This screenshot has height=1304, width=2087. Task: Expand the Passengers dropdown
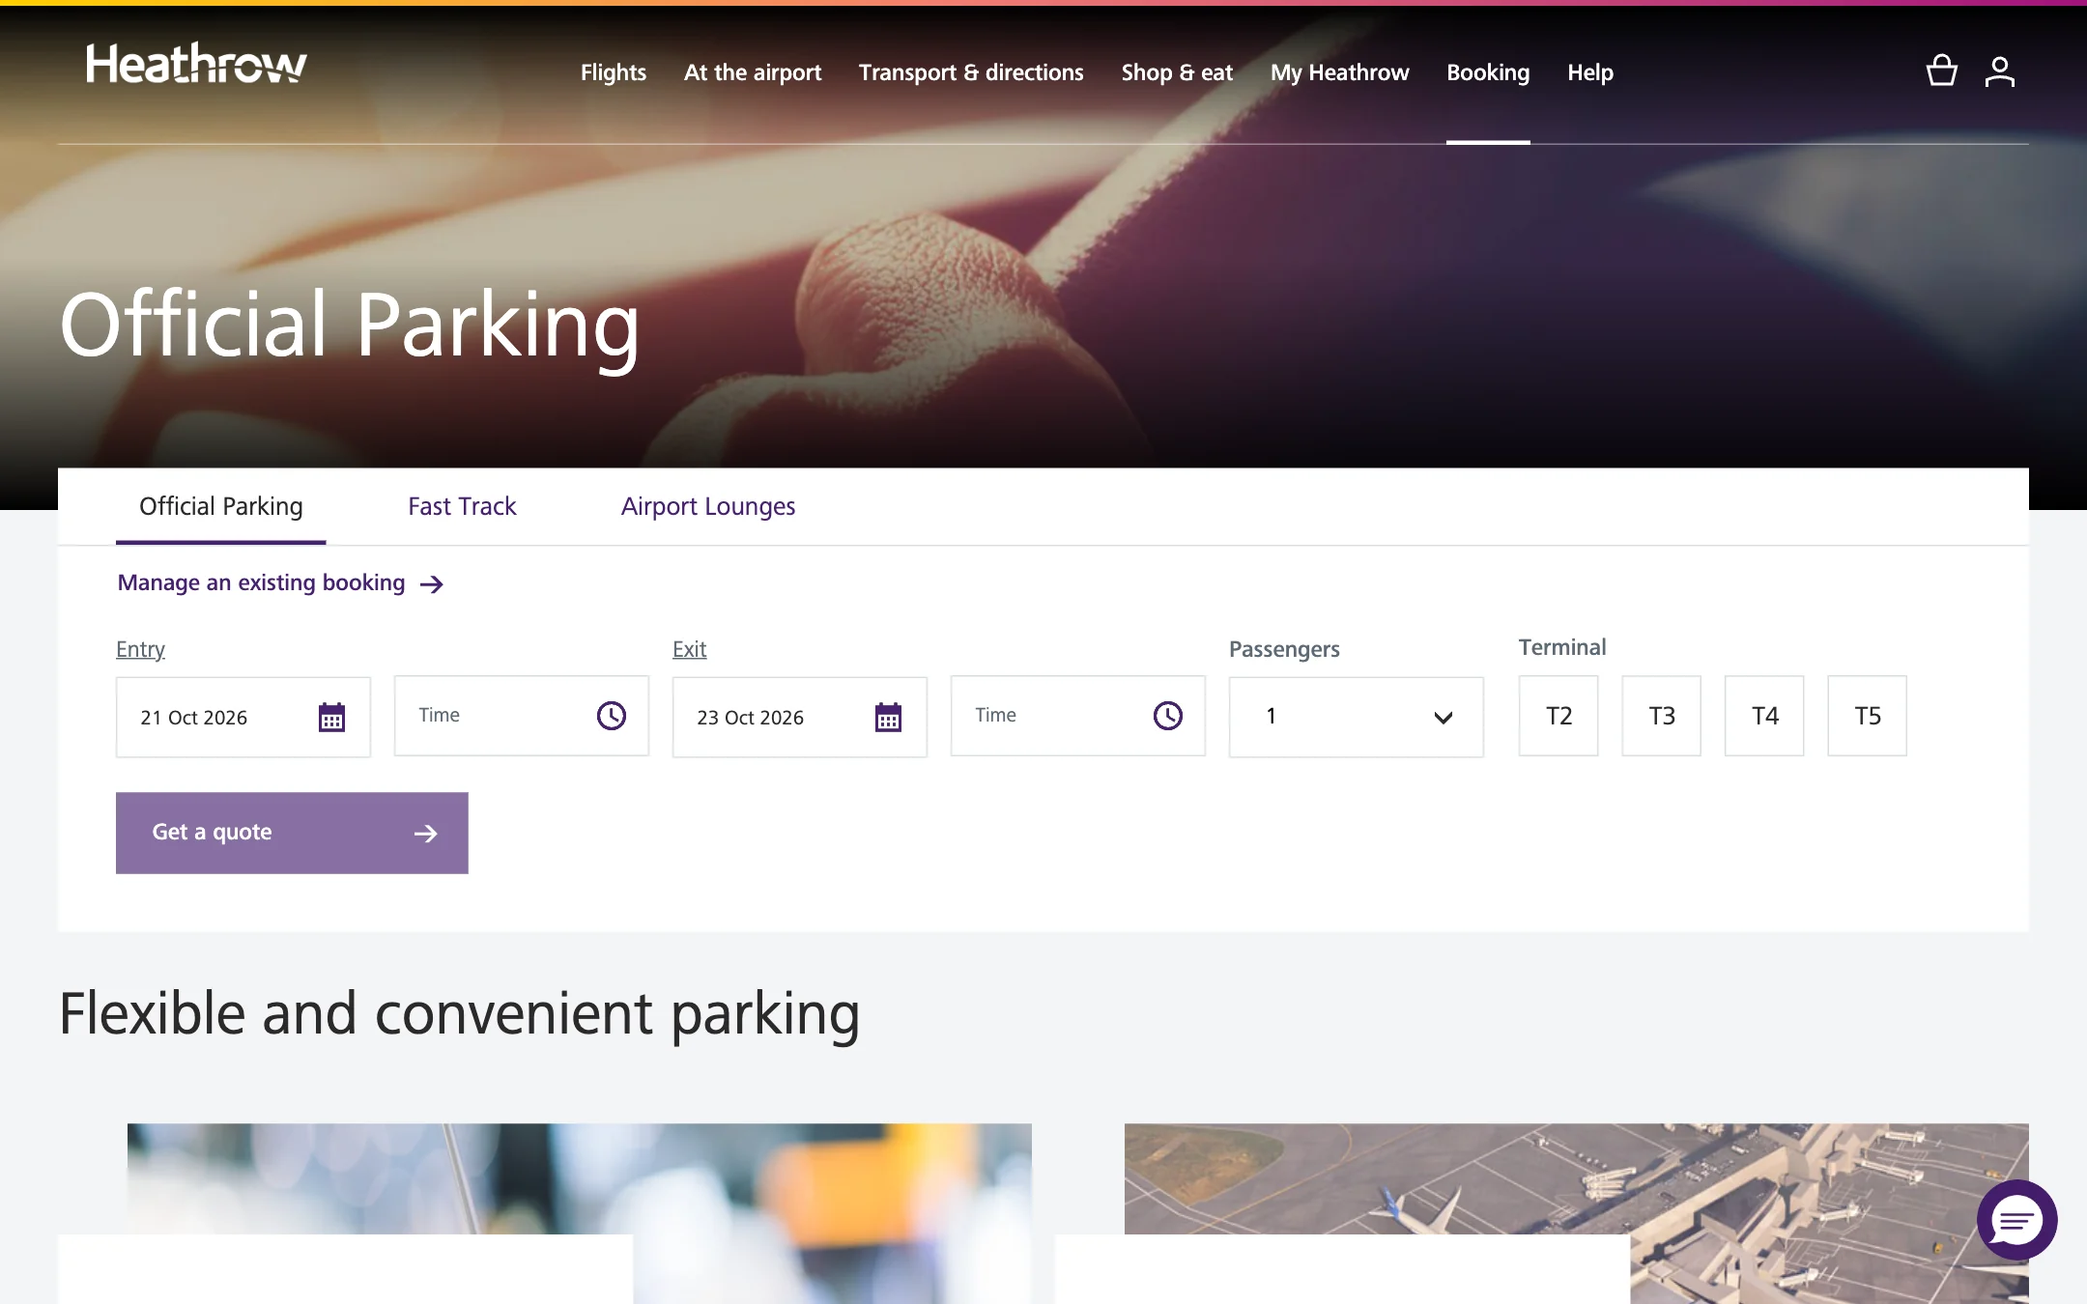(1357, 717)
